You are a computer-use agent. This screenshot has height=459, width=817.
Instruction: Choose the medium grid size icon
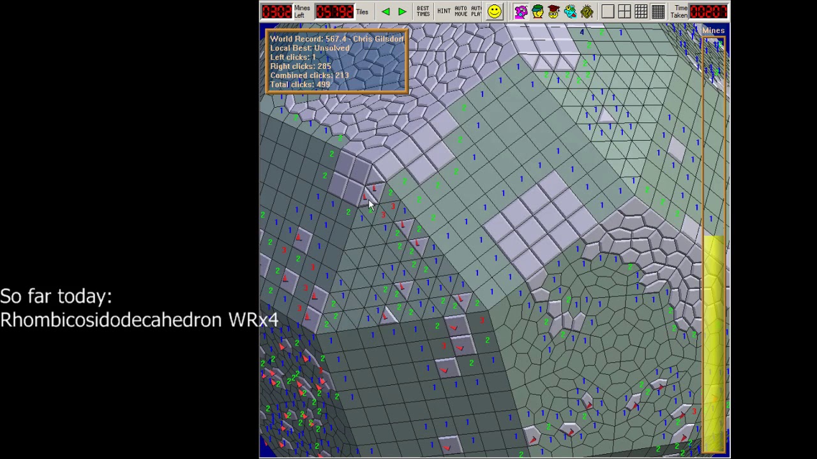tap(641, 11)
